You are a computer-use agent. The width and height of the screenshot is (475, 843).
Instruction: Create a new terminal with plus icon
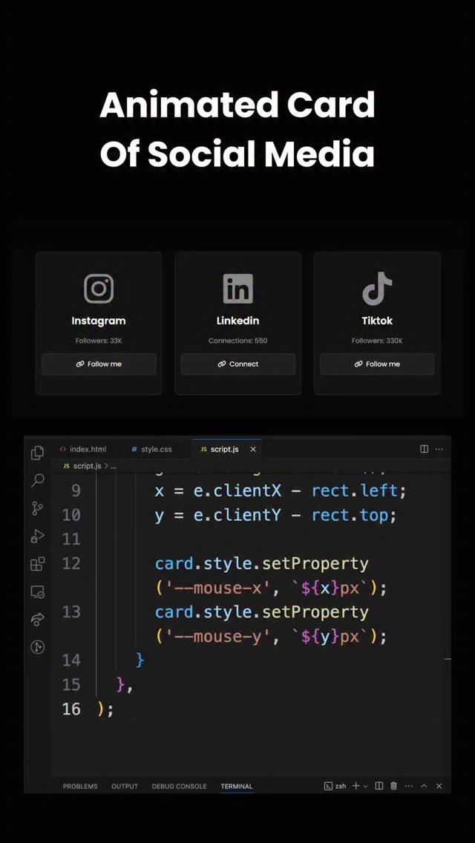(356, 786)
